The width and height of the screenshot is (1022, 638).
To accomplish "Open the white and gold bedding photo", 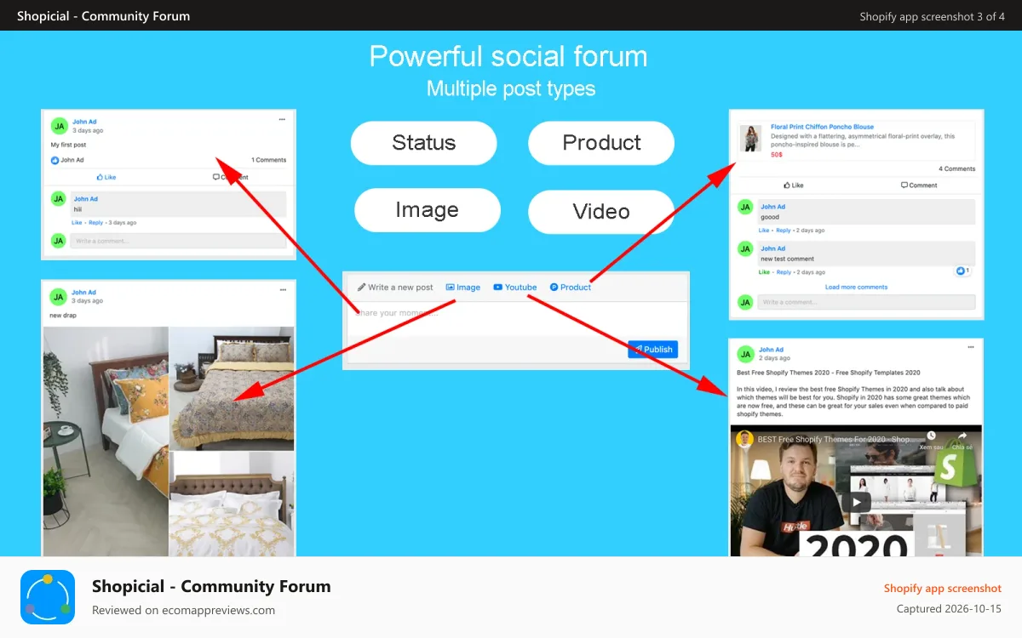I will click(x=232, y=504).
